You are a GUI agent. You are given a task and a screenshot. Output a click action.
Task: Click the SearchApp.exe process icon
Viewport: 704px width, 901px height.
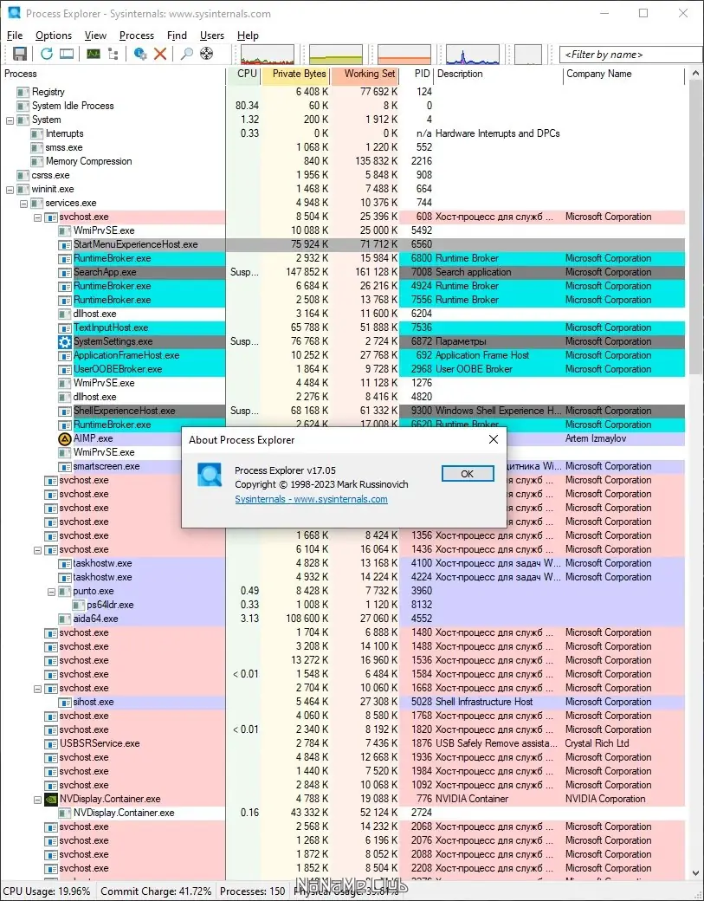pyautogui.click(x=65, y=272)
